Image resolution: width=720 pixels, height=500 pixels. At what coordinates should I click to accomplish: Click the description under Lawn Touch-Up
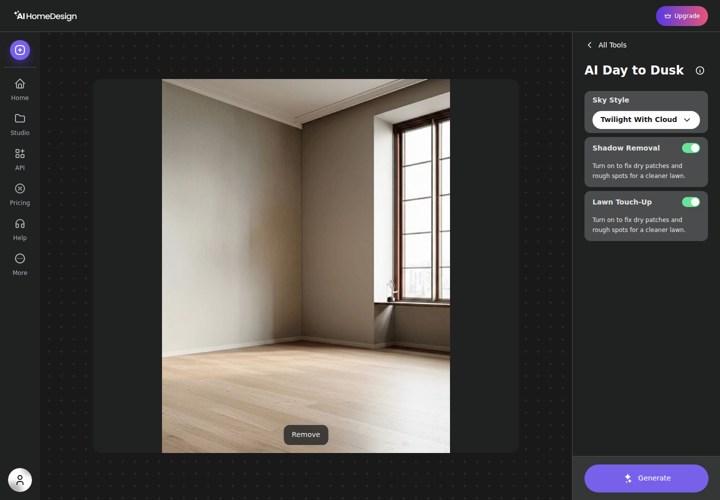[x=639, y=225]
